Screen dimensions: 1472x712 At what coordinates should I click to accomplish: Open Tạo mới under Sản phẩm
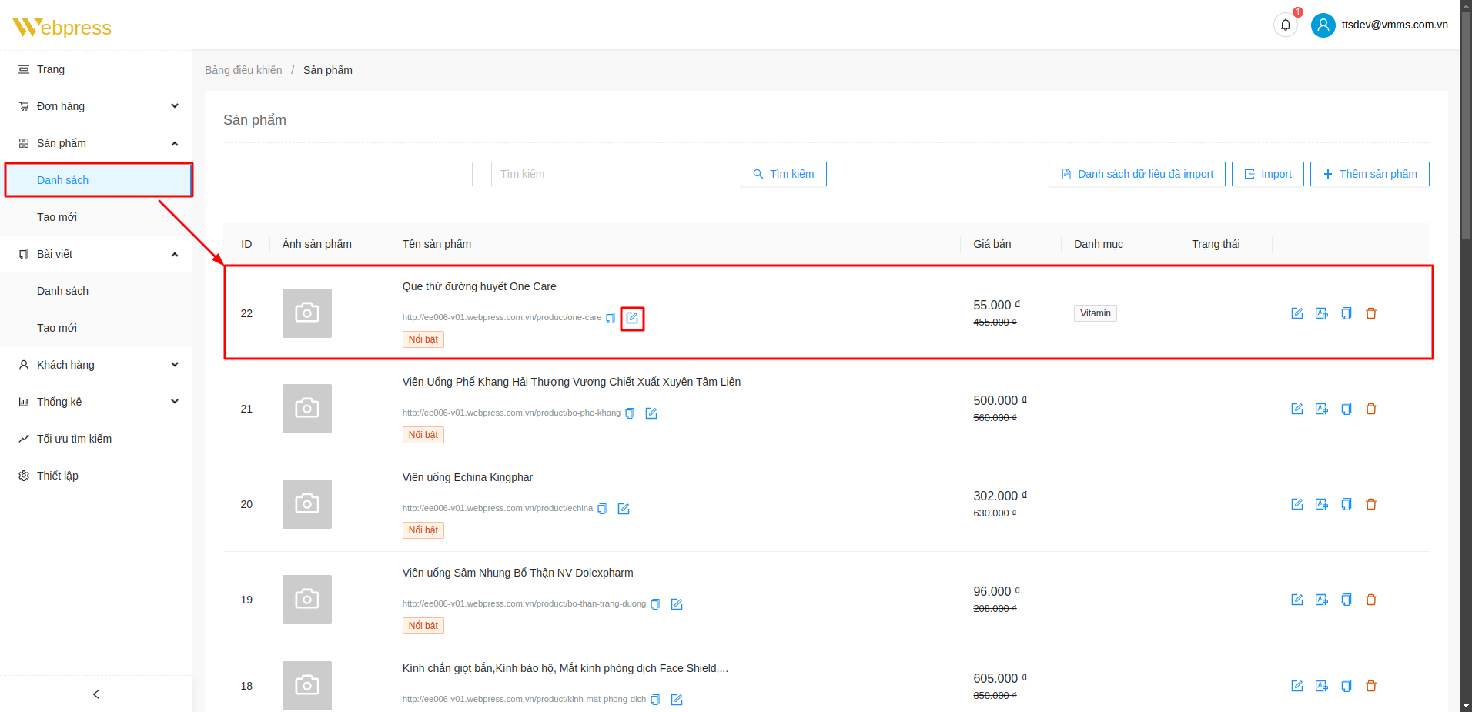click(x=57, y=217)
